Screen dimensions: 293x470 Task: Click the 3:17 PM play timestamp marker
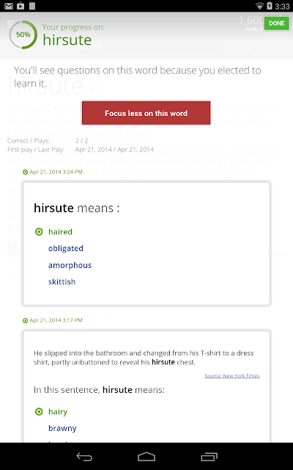coord(53,320)
